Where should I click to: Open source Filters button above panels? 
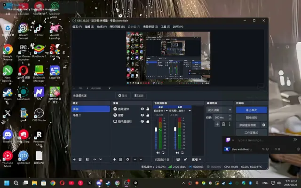pyautogui.click(x=139, y=95)
